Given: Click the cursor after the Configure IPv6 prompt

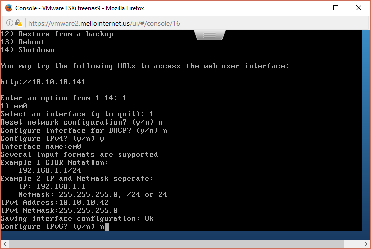Looking at the screenshot, I should [x=107, y=227].
